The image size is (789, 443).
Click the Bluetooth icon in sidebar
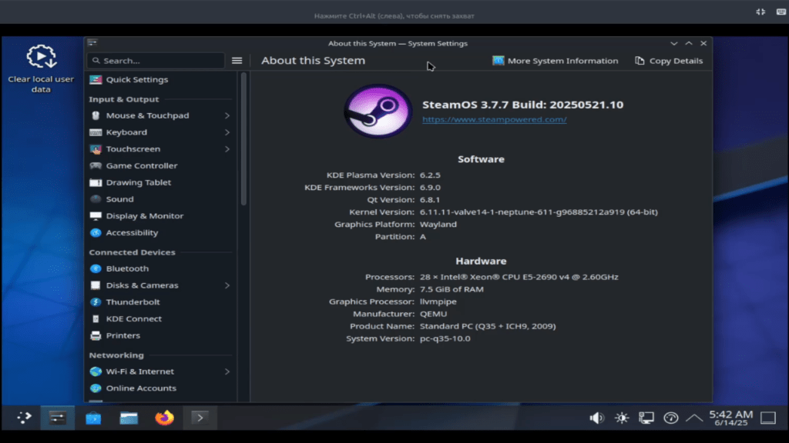[96, 268]
